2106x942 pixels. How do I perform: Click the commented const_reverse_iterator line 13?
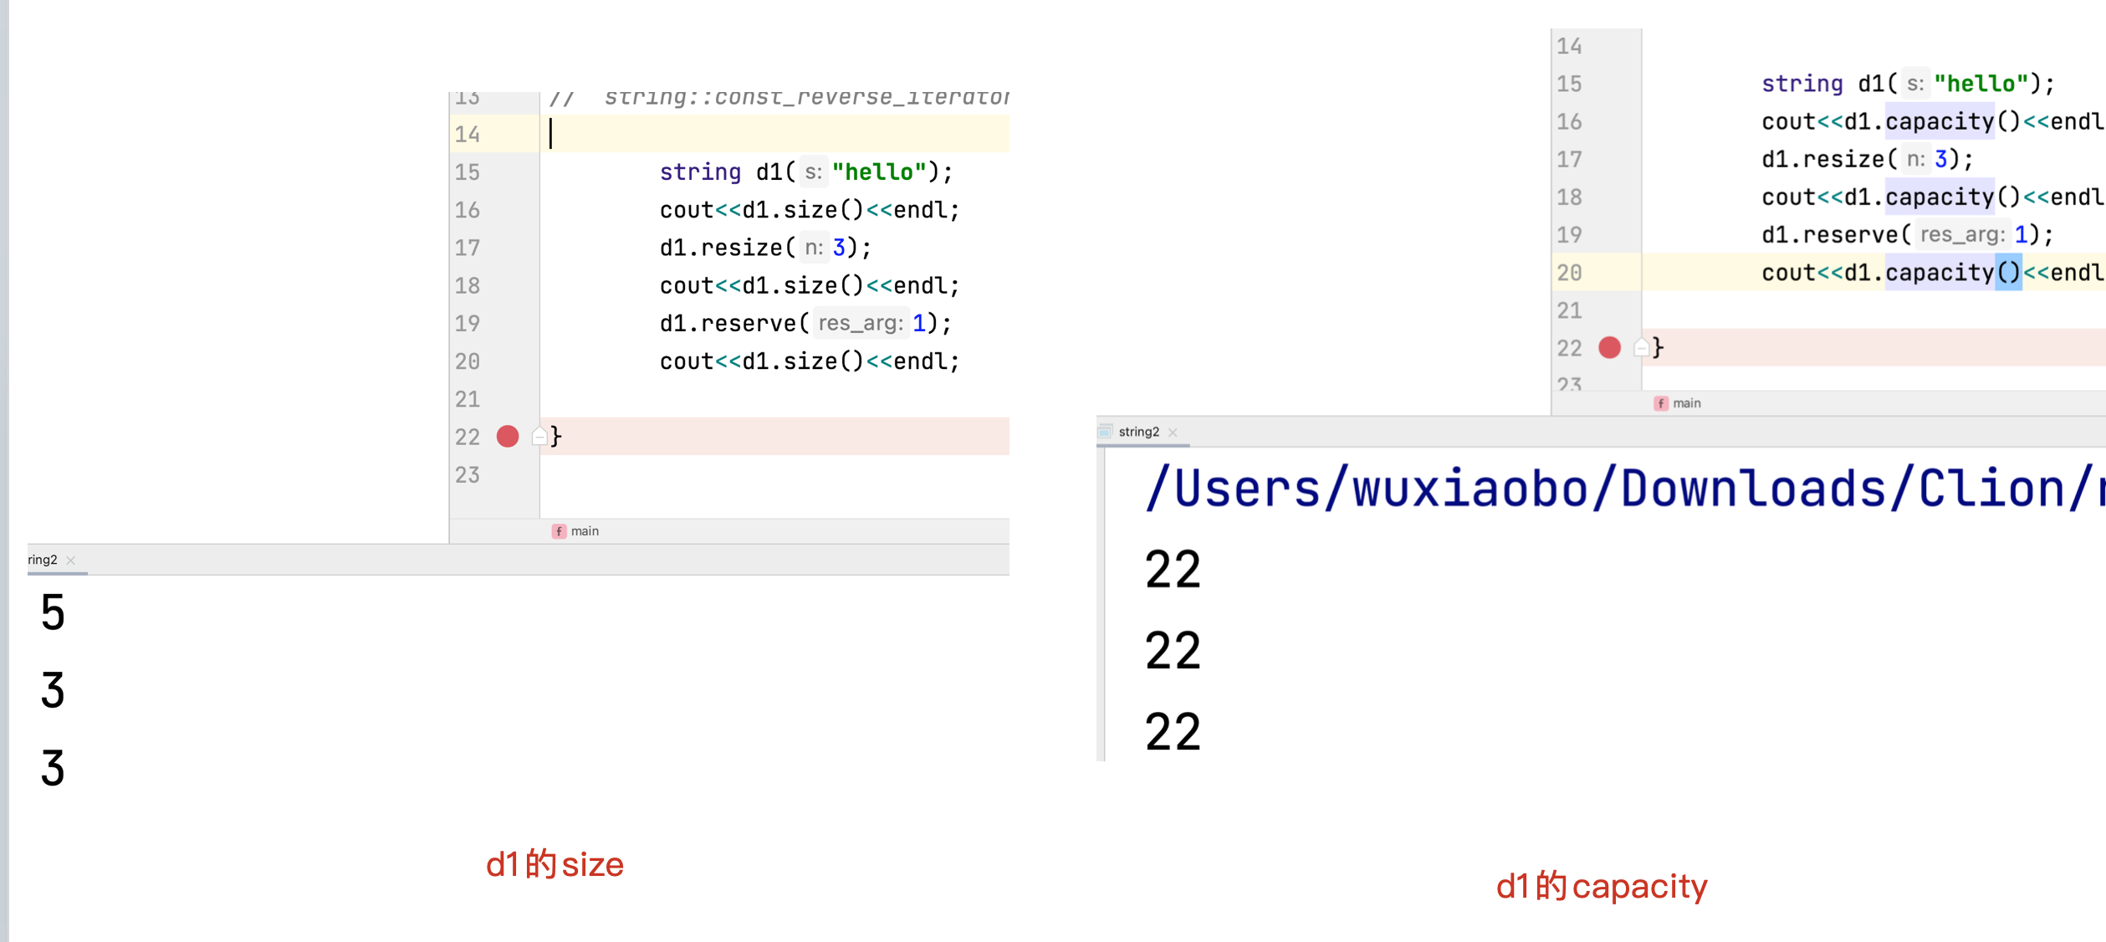779,97
